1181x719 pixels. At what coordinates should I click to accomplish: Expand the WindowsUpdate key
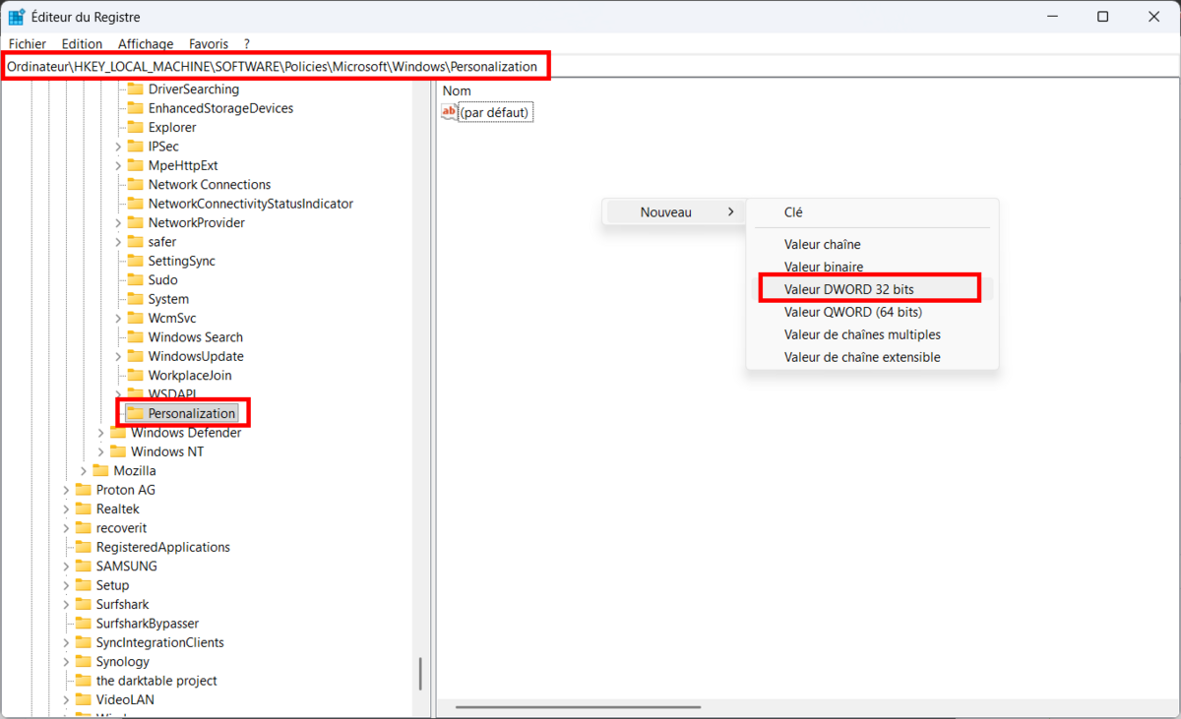[x=118, y=356]
